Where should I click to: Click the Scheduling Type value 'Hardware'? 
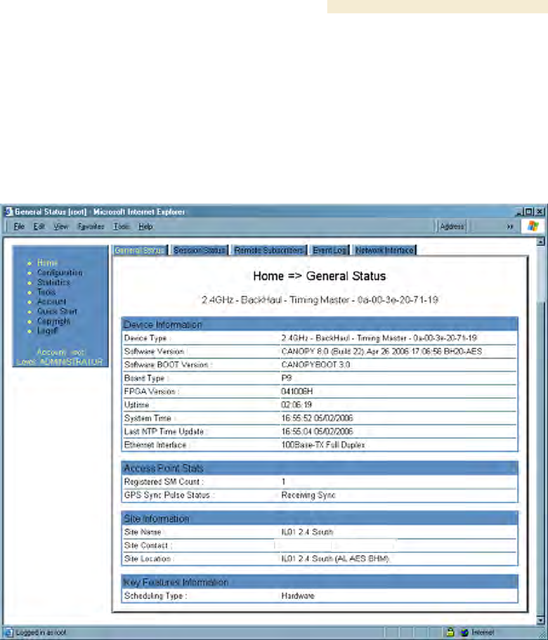[x=297, y=596]
